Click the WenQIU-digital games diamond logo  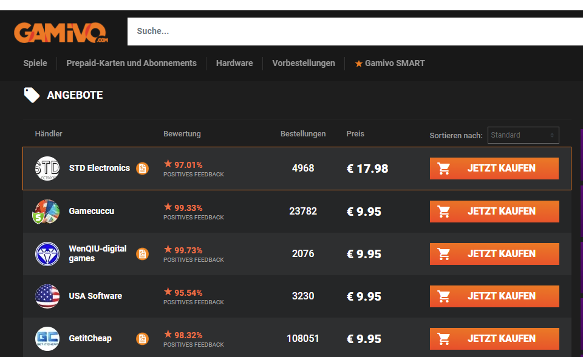47,254
